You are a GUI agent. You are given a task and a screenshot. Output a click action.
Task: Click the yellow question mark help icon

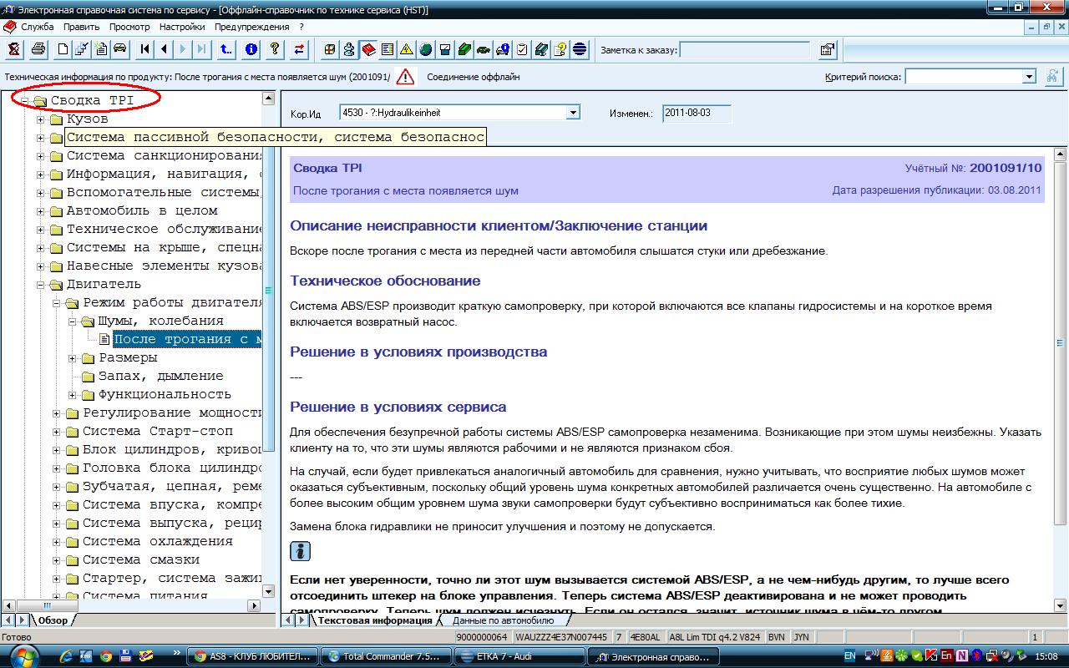coord(274,49)
